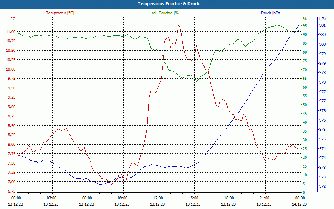Select the blue 'Druck [hPa]' legend label
This screenshot has height=209, width=334.
271,13
